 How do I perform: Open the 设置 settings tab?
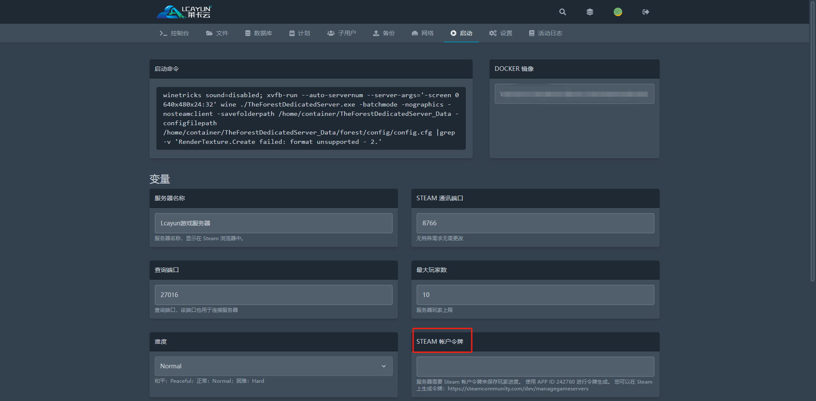point(501,33)
